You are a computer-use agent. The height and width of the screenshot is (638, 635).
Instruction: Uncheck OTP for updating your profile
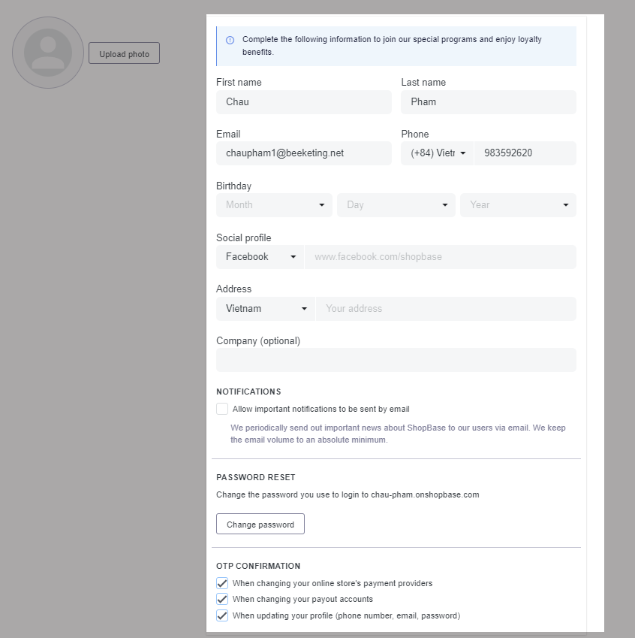[x=222, y=615]
